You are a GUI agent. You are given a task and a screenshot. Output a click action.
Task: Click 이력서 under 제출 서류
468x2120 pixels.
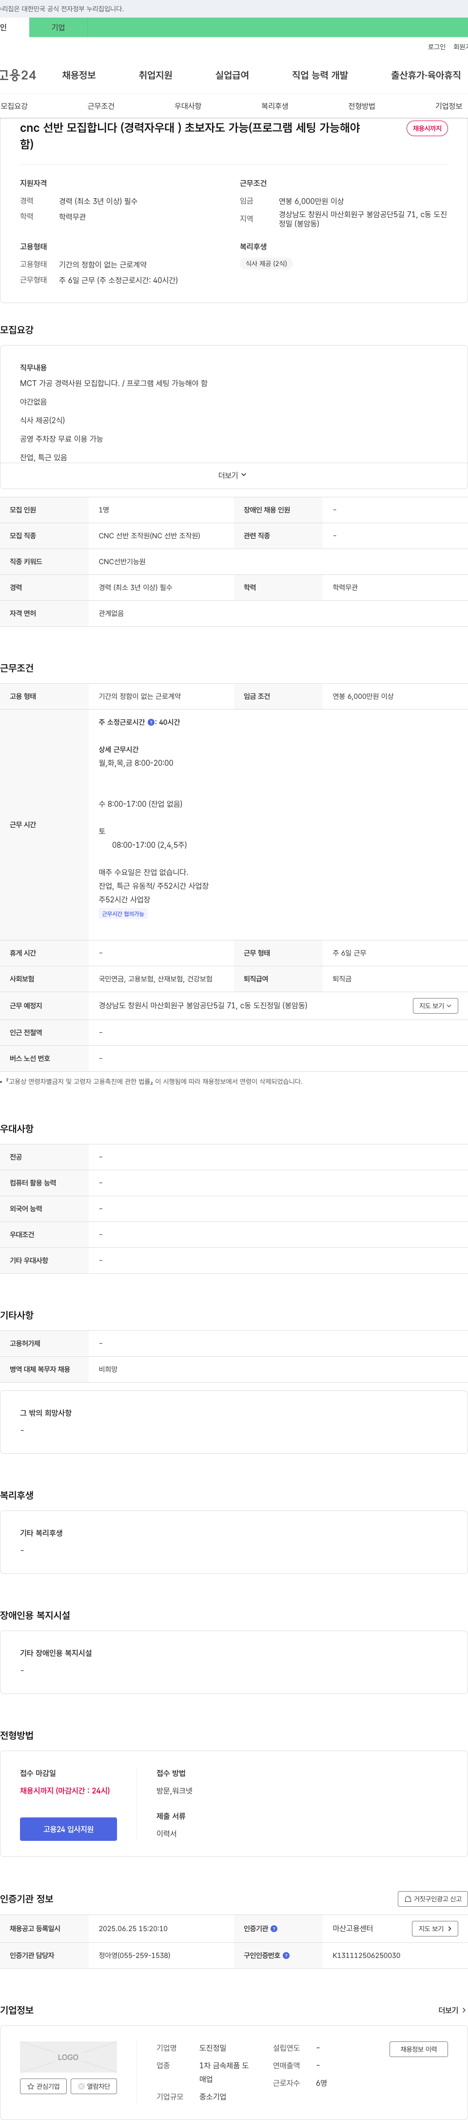pos(166,1833)
